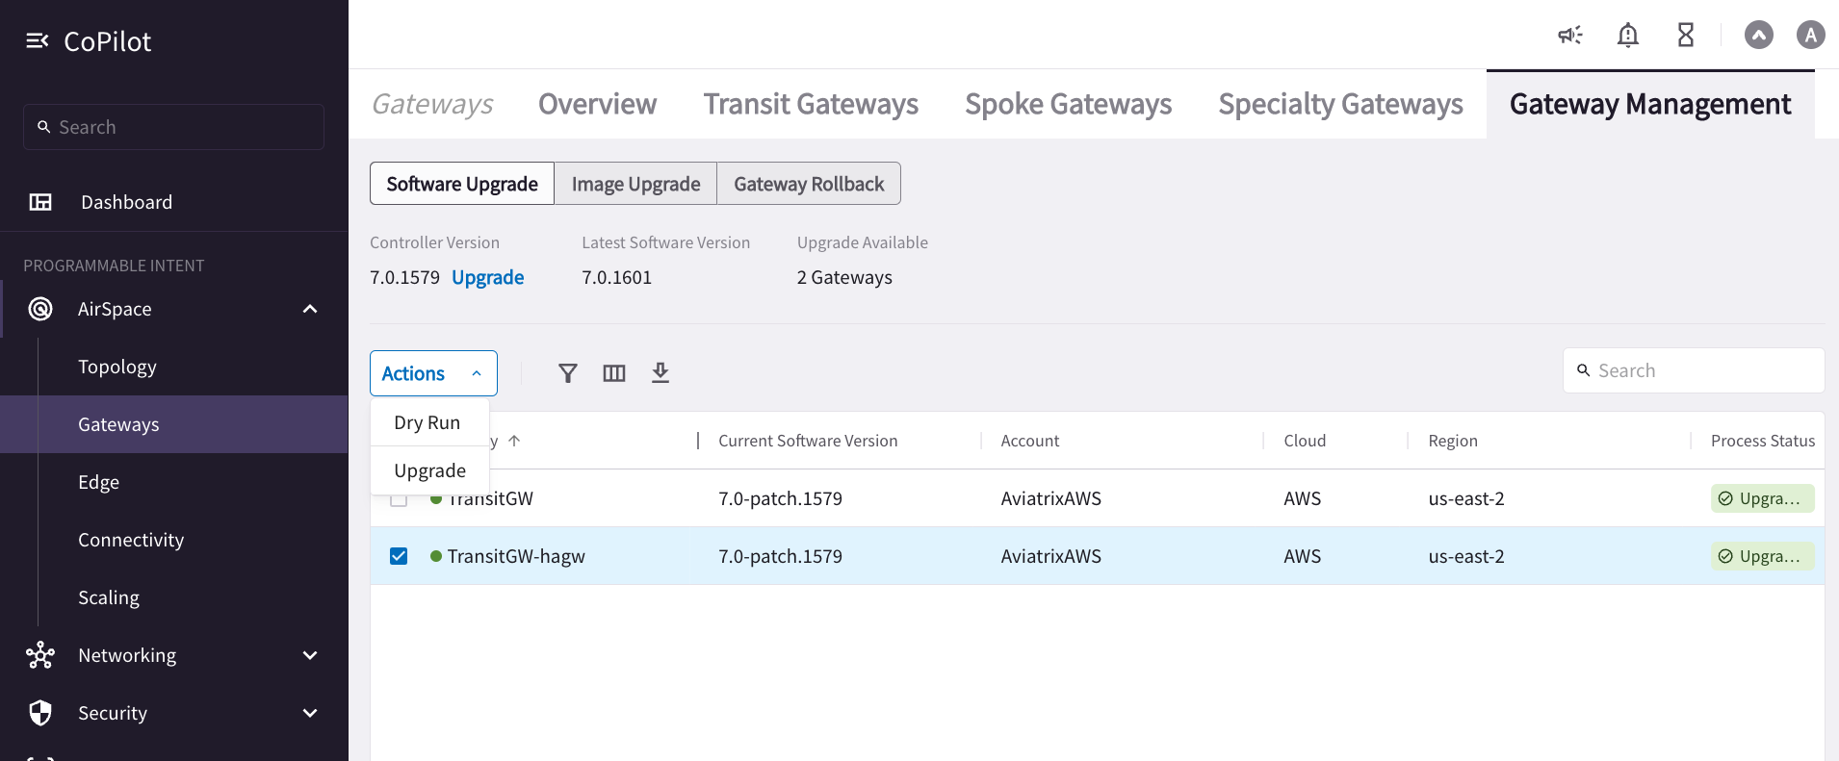
Task: Close the Actions dropdown
Action: click(433, 373)
